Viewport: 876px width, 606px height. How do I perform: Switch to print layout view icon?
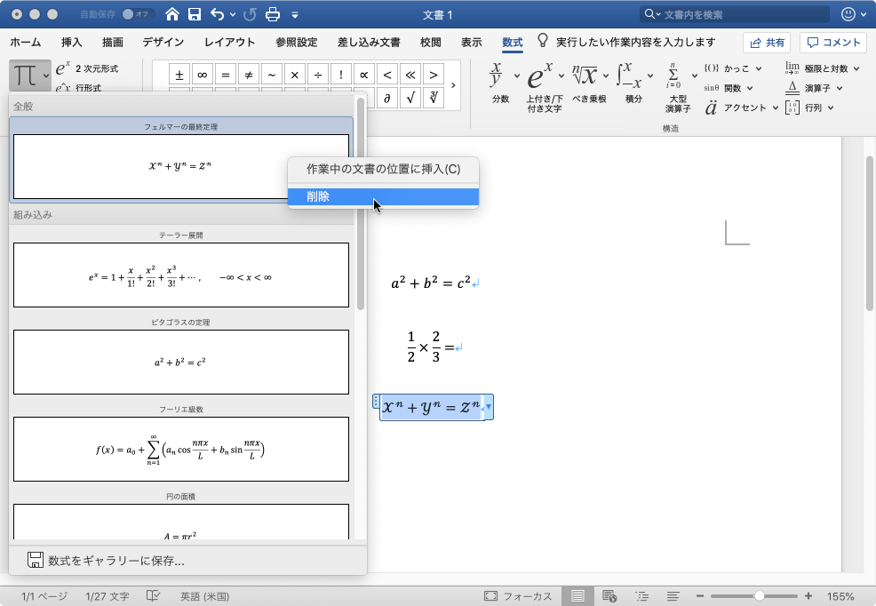[x=577, y=596]
